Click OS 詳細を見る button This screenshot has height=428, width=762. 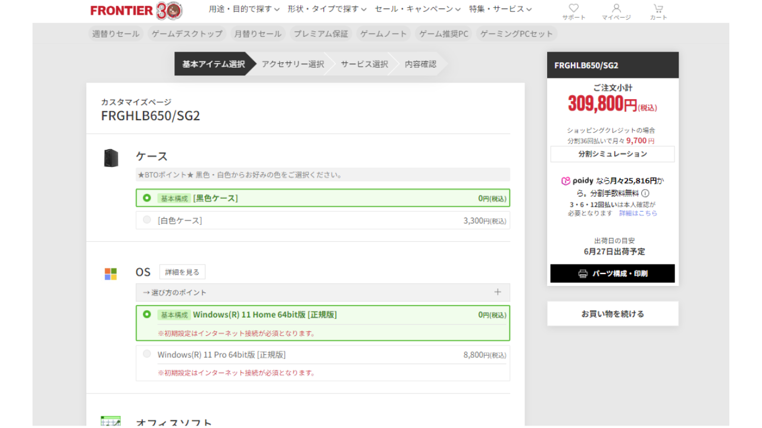click(182, 272)
